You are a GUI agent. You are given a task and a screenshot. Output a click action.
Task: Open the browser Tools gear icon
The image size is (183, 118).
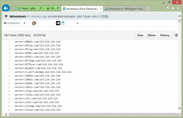178,8
